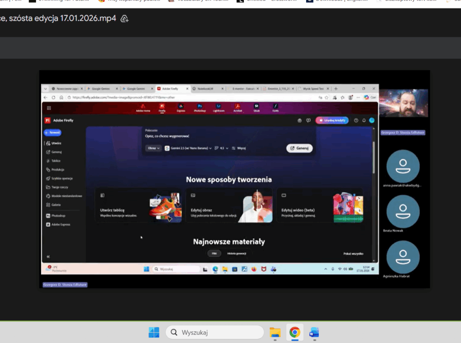This screenshot has width=461, height=343.
Task: Expand the Obraz type dropdown
Action: click(x=153, y=148)
